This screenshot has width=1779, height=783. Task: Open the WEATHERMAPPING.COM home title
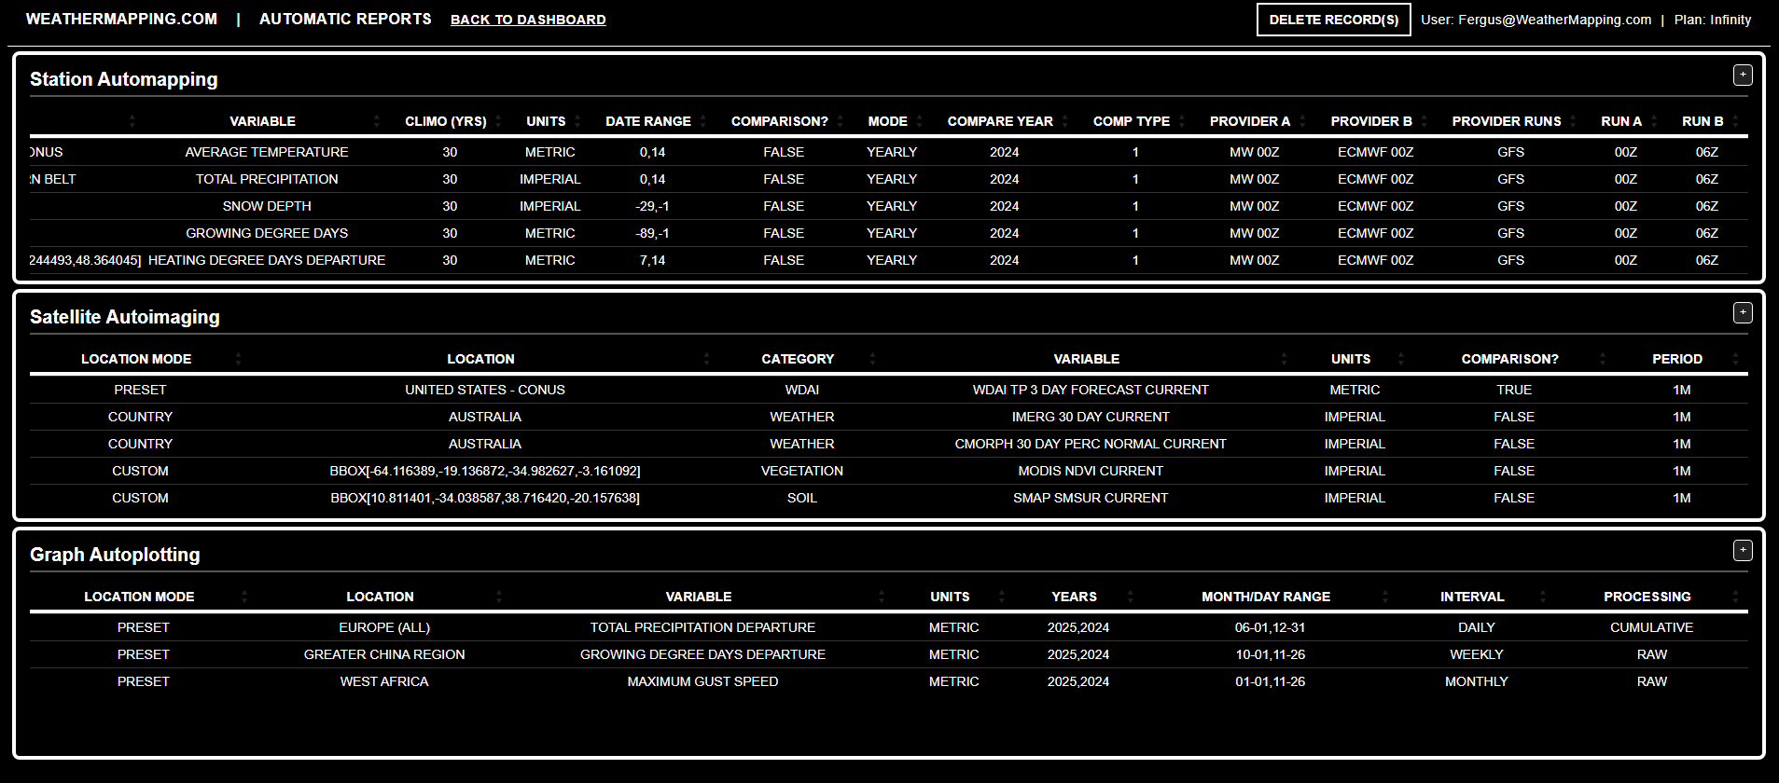point(121,19)
